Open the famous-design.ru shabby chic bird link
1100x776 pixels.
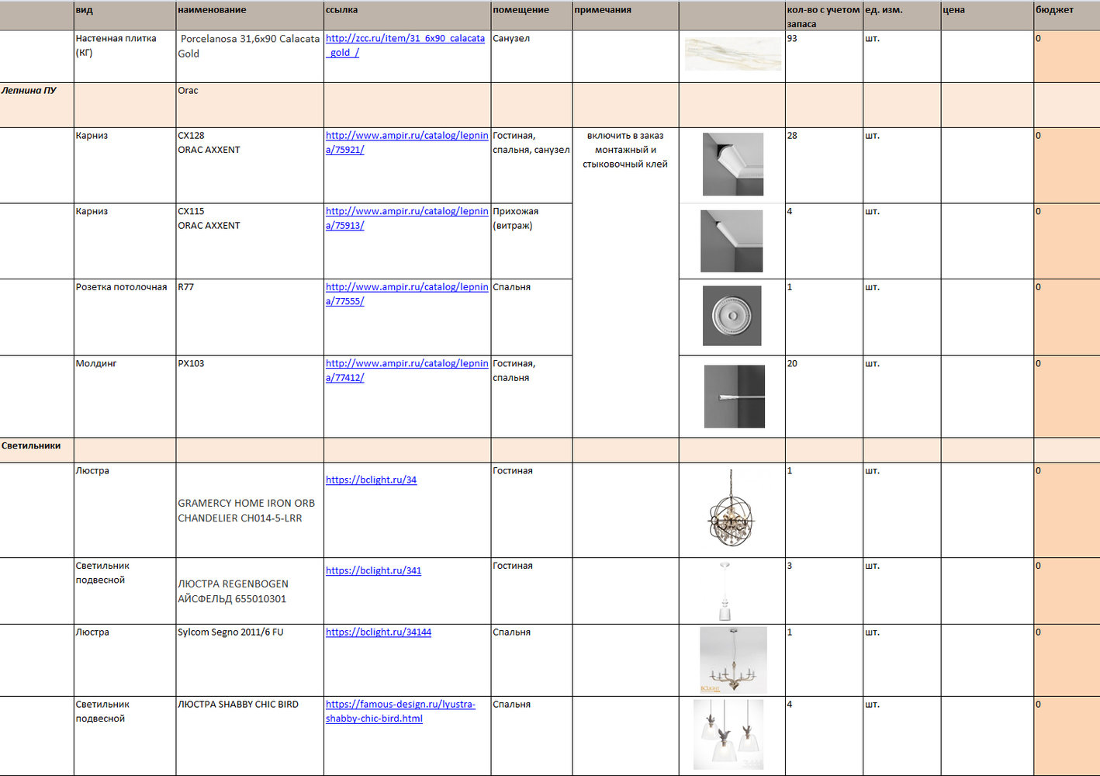(x=400, y=705)
